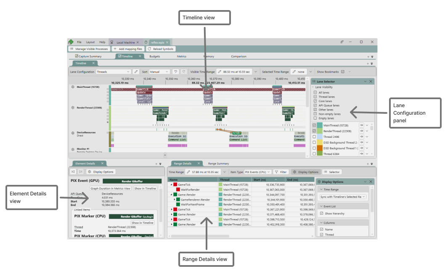
Task: Click the Visible Time Range pencil edit box
Action: point(234,72)
